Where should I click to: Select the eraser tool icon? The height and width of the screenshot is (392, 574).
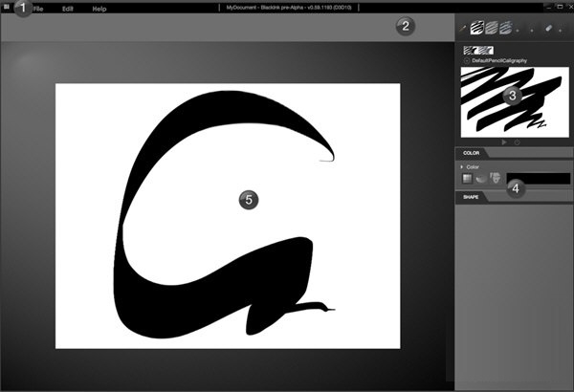click(549, 29)
